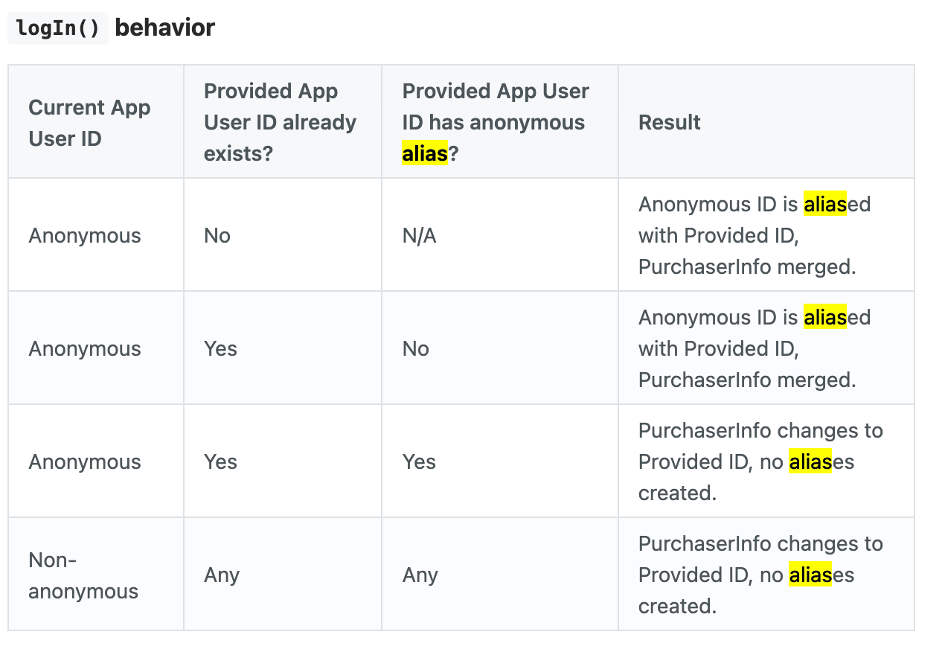Click the logIn() code heading
The image size is (945, 652).
coord(58,28)
